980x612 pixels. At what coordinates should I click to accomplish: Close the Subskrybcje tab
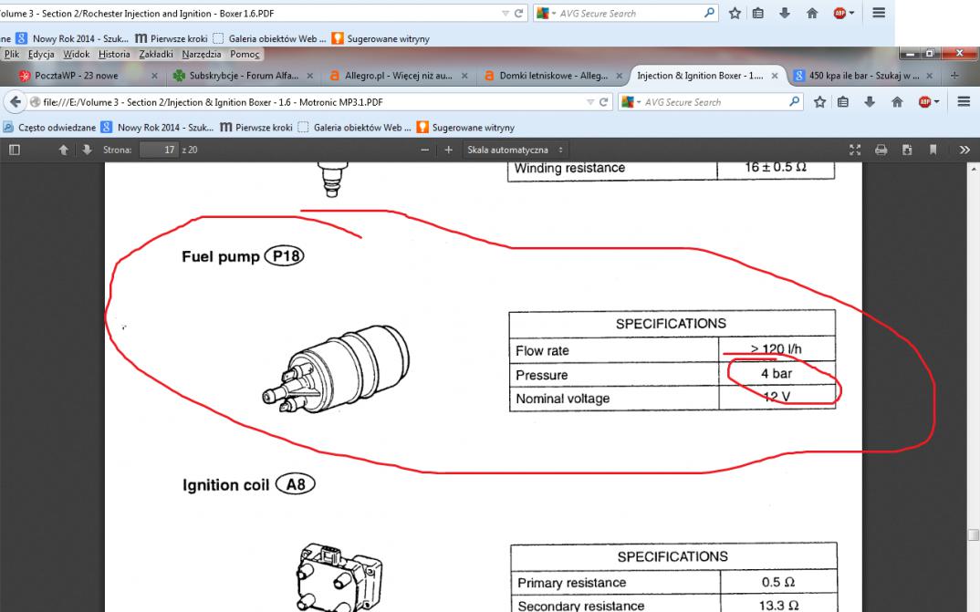[x=309, y=76]
